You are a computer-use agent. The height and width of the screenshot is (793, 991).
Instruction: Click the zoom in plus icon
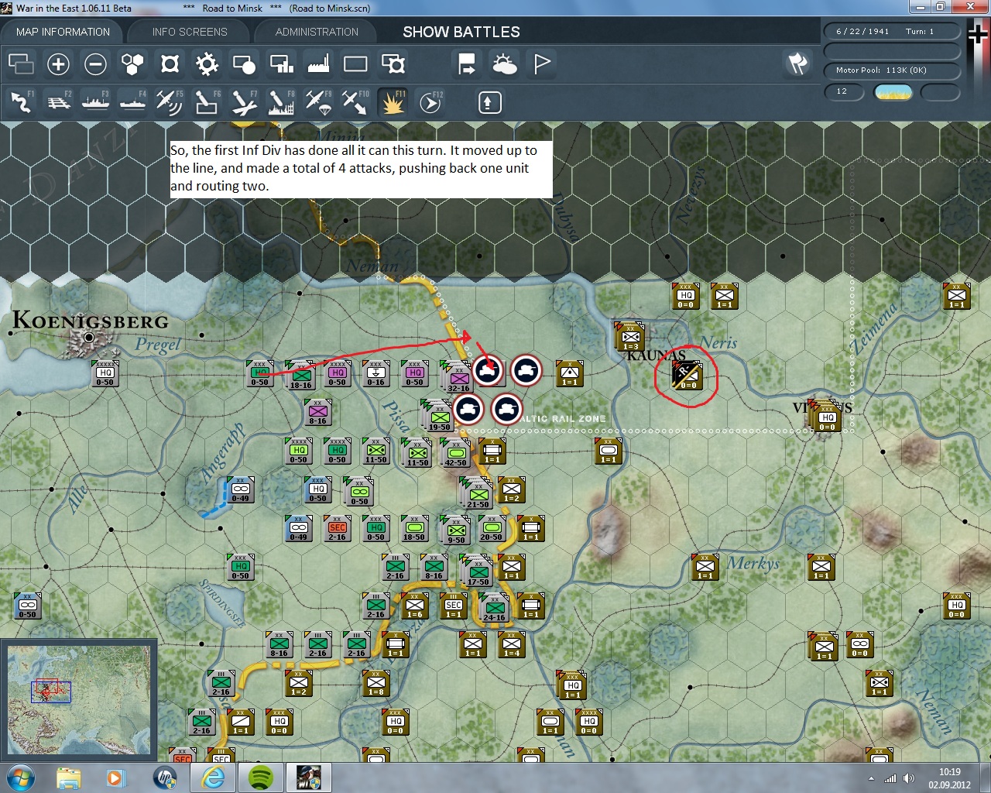tap(58, 64)
